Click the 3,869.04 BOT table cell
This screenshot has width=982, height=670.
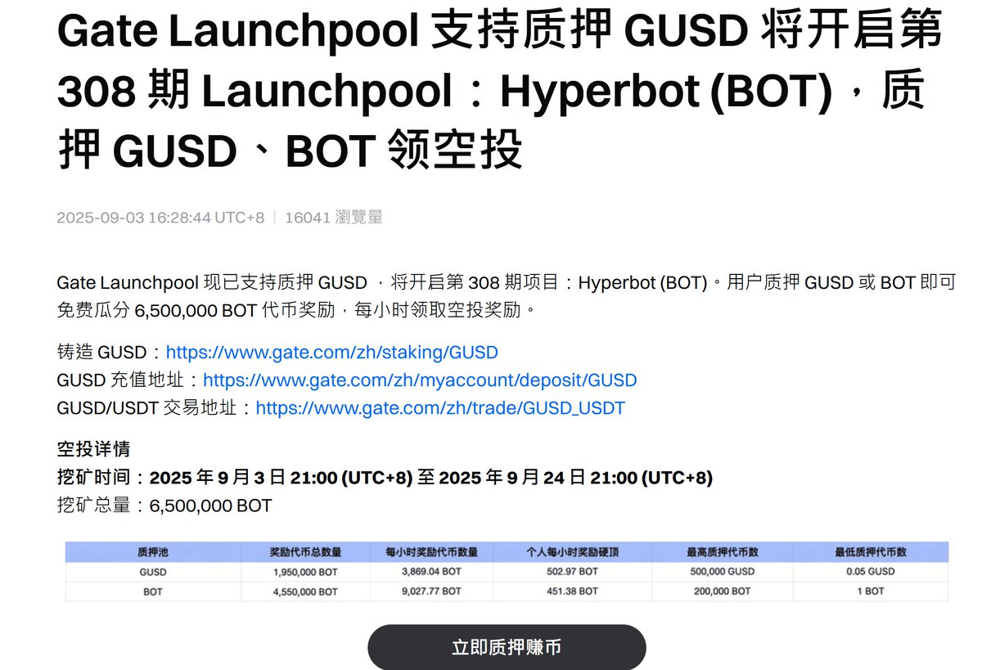tap(431, 572)
